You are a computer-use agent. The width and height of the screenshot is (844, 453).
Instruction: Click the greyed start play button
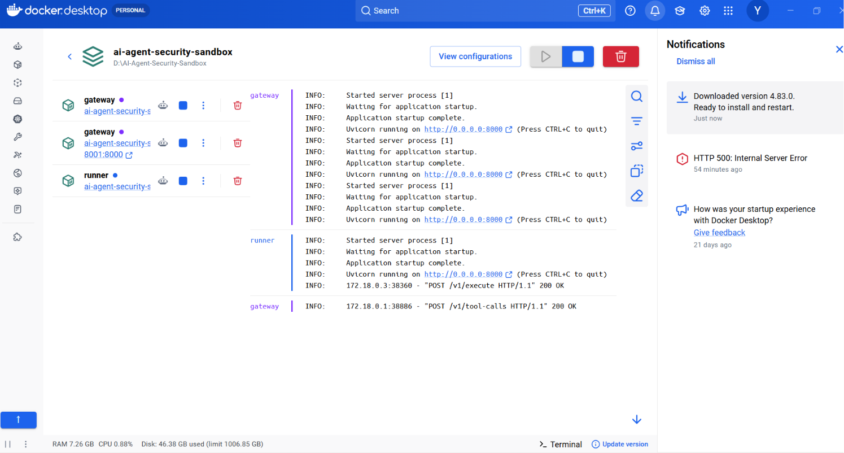tap(546, 56)
